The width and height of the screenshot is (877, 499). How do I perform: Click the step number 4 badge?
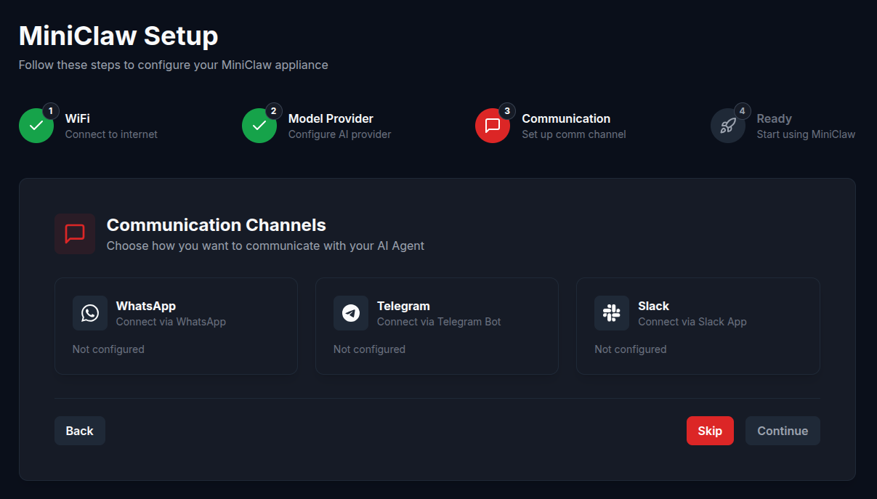click(742, 111)
